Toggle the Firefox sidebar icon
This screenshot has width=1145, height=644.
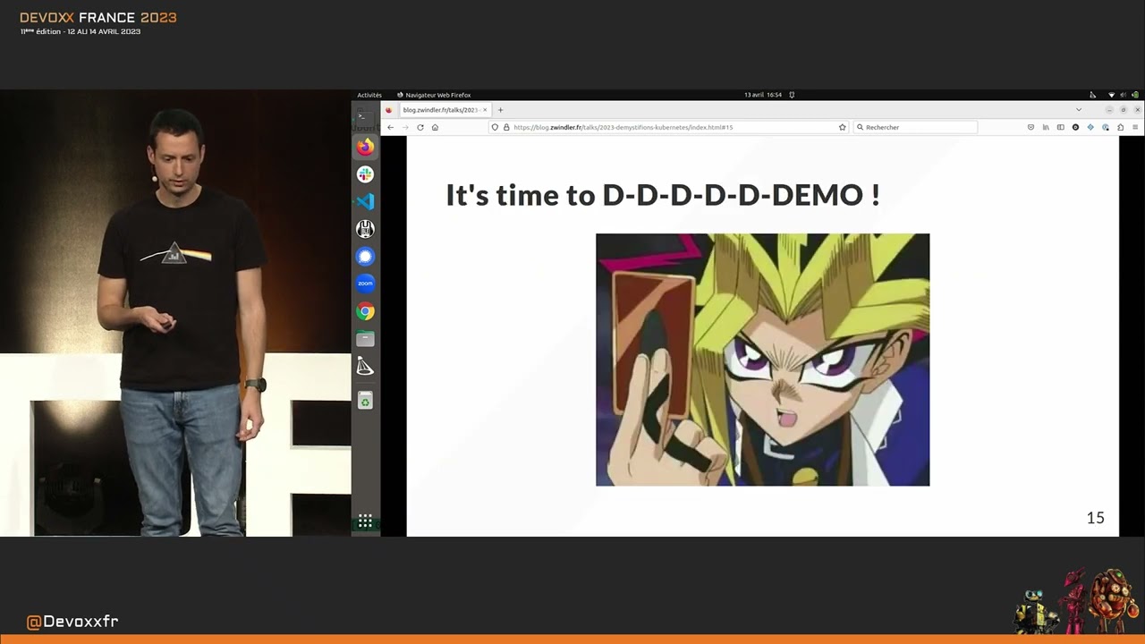tap(1061, 127)
